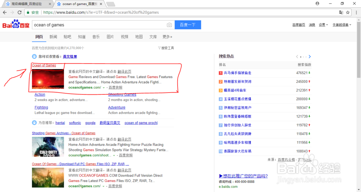Select the 网页 tab
Viewport: 361px width, 192px height.
[39, 37]
